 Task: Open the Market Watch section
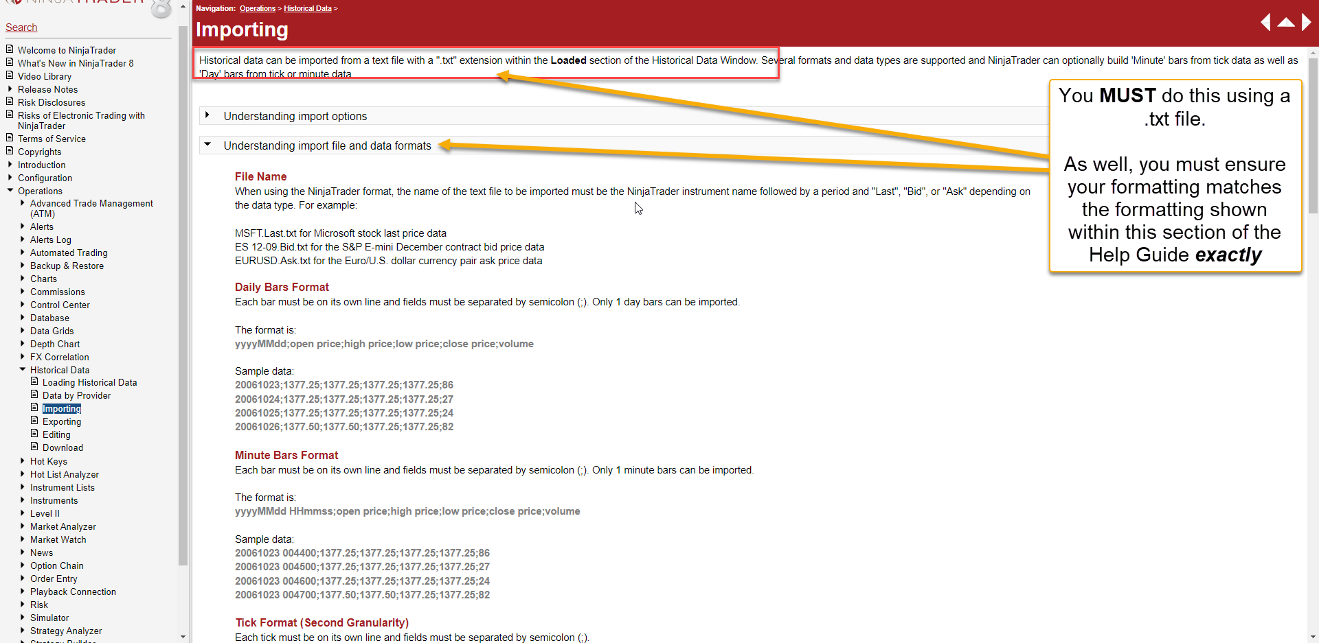click(x=58, y=539)
